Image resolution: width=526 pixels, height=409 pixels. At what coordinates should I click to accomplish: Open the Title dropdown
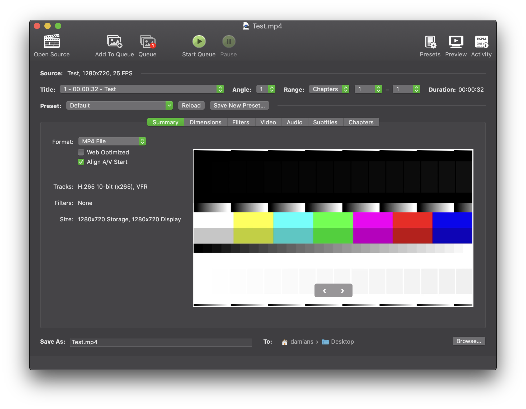coord(142,89)
